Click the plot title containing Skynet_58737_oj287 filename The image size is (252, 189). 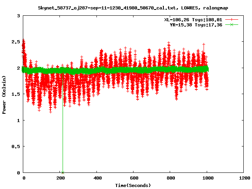point(133,8)
